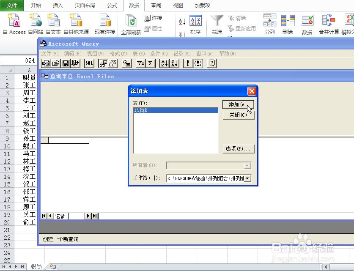Sort descending in Microsoft Query toolbar

click(174, 63)
